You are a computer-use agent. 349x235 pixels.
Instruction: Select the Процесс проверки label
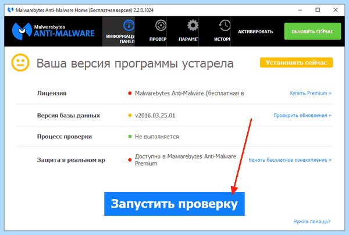(x=65, y=137)
